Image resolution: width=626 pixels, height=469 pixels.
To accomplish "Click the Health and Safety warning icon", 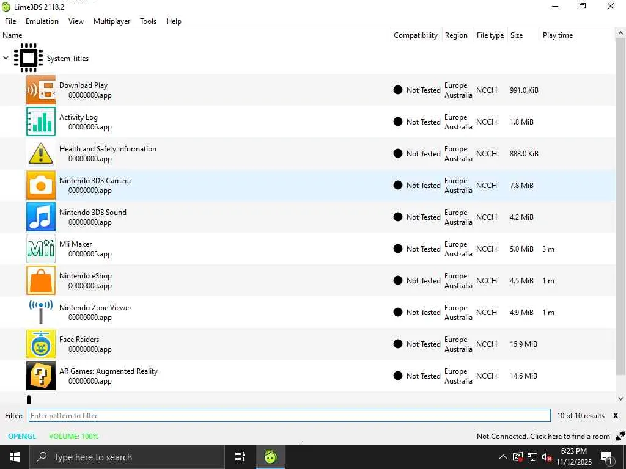I will pyautogui.click(x=41, y=153).
